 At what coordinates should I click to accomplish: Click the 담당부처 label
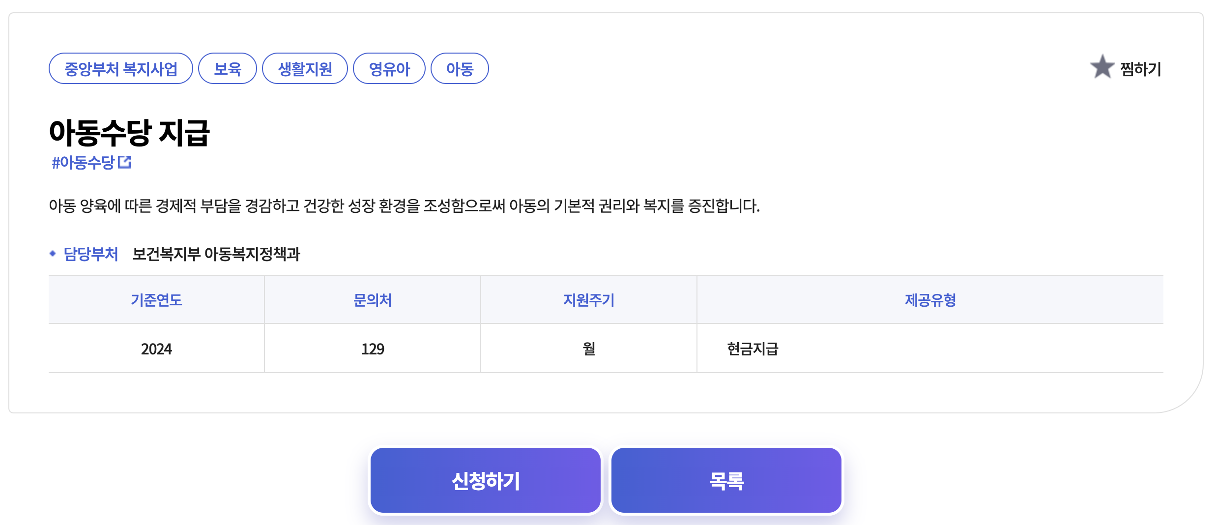point(91,254)
